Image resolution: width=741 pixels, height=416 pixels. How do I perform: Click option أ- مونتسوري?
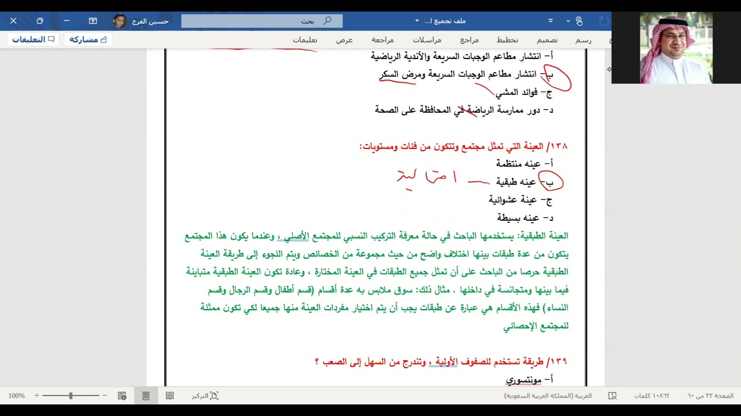coord(530,380)
